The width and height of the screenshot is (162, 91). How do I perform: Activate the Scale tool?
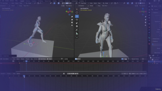(x=77, y=23)
